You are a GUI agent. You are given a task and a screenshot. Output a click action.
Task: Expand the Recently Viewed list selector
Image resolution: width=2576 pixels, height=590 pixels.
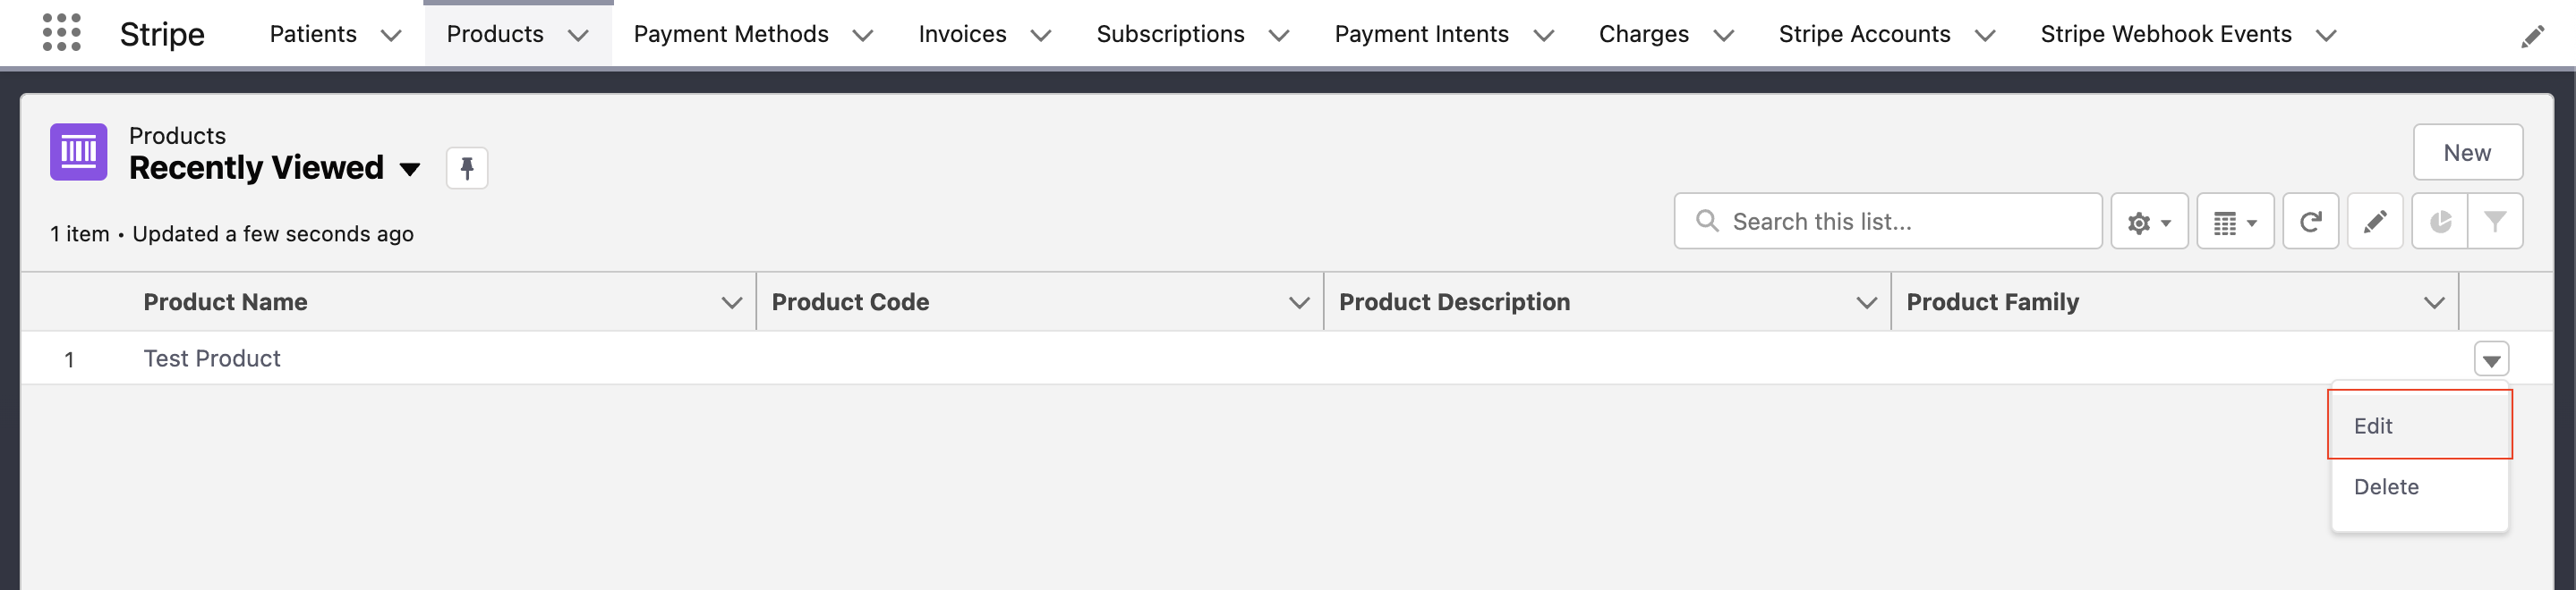(409, 169)
